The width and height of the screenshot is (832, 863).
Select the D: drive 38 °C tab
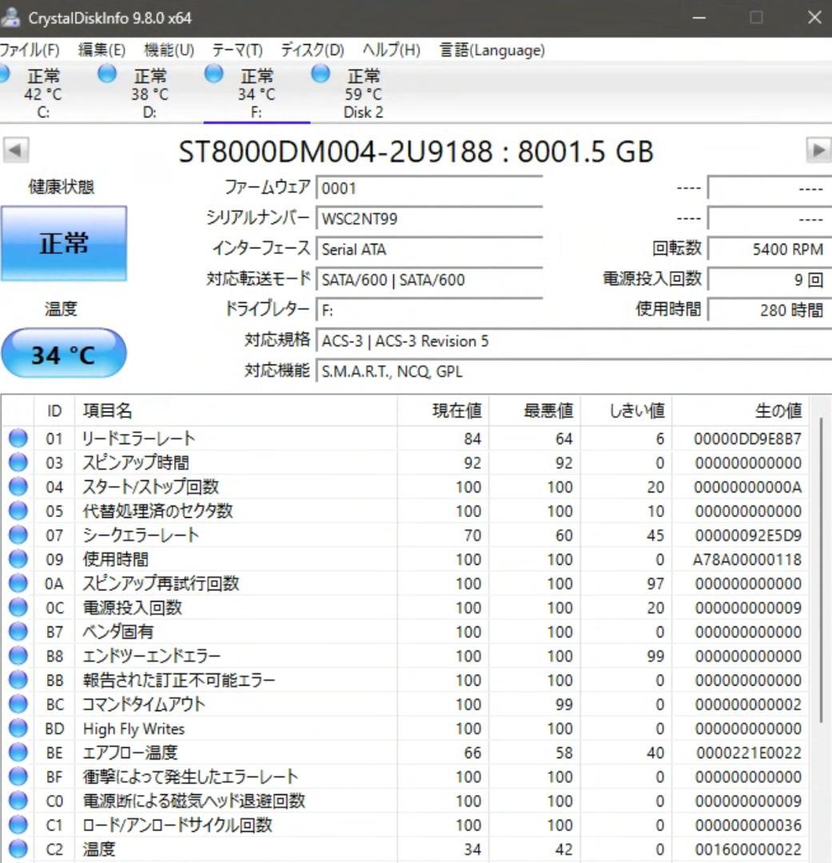pos(149,93)
